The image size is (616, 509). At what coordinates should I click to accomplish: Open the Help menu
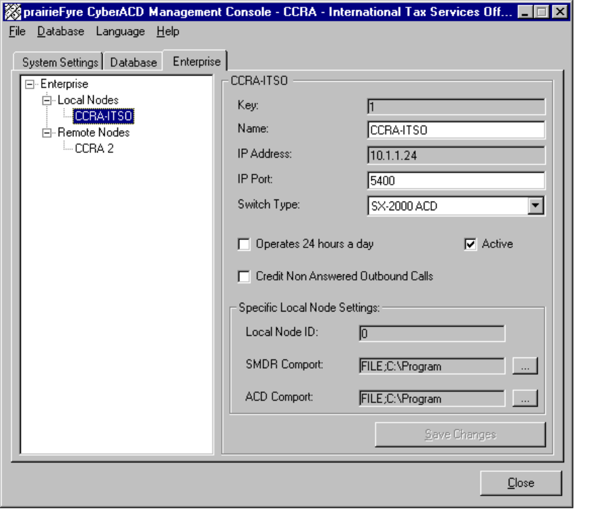[168, 32]
